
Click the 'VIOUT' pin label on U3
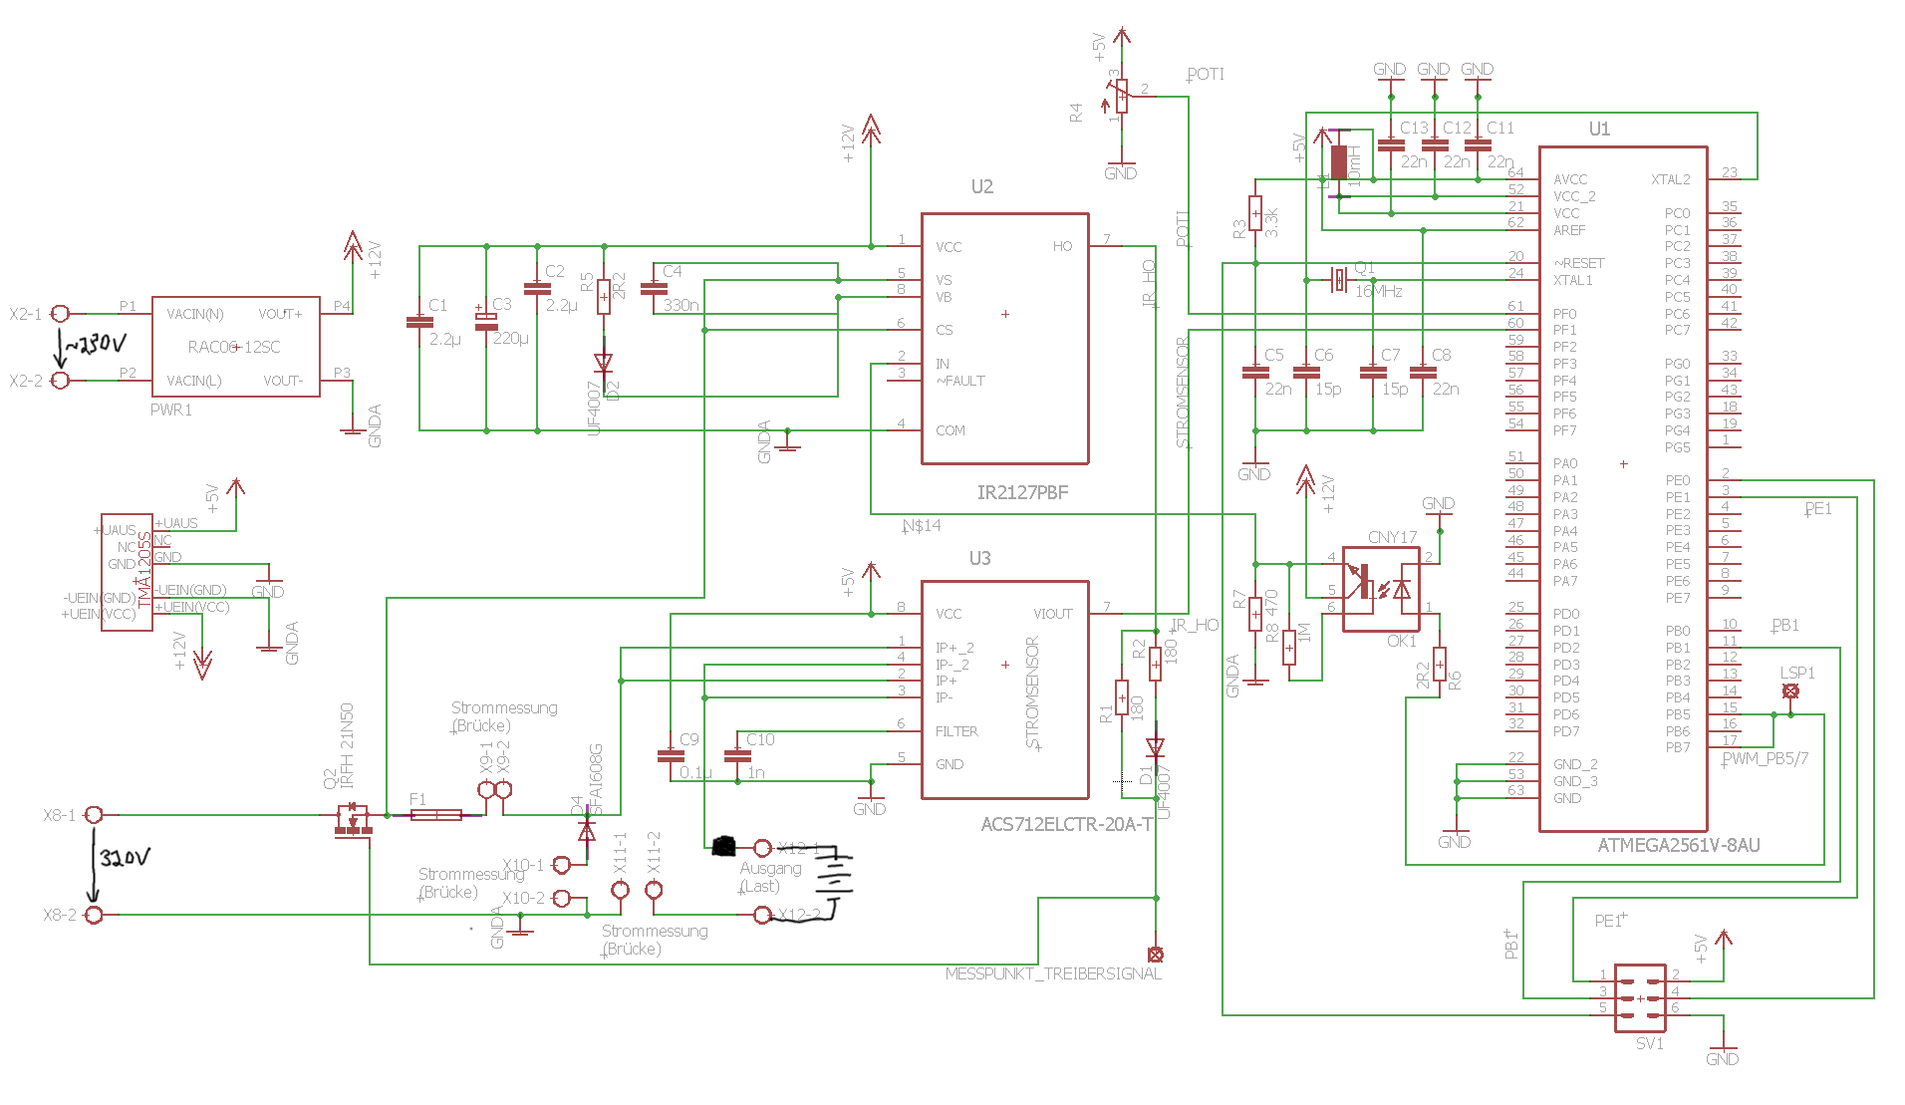(1053, 614)
